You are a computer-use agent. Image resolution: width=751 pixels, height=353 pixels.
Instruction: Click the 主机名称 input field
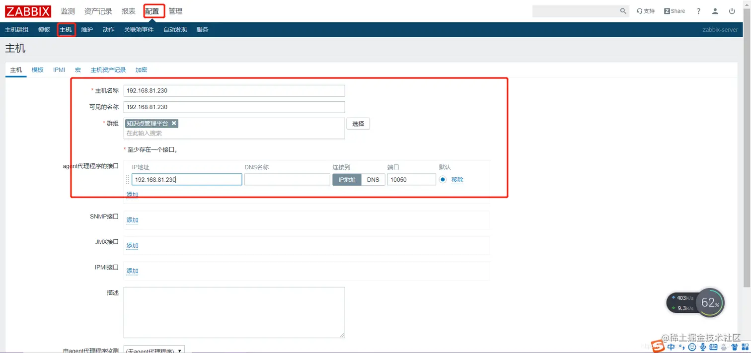(x=234, y=91)
